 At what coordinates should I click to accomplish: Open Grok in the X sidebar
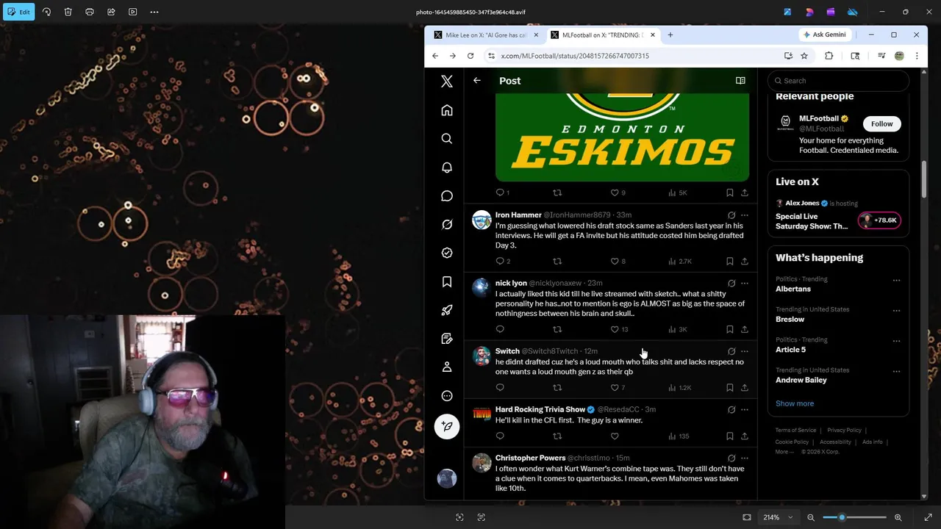447,225
